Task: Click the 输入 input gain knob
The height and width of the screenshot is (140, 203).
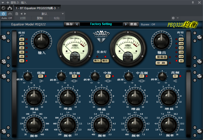Action: [x=42, y=41]
